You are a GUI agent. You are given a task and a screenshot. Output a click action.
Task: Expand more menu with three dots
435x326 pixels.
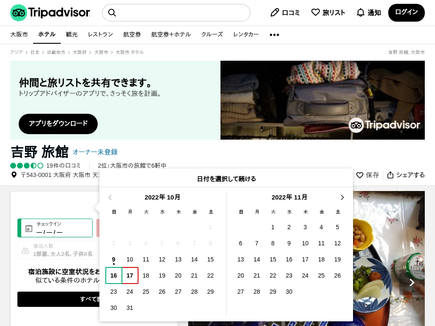(274, 35)
